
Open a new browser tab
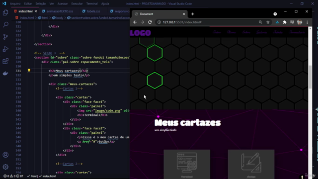pyautogui.click(x=193, y=14)
